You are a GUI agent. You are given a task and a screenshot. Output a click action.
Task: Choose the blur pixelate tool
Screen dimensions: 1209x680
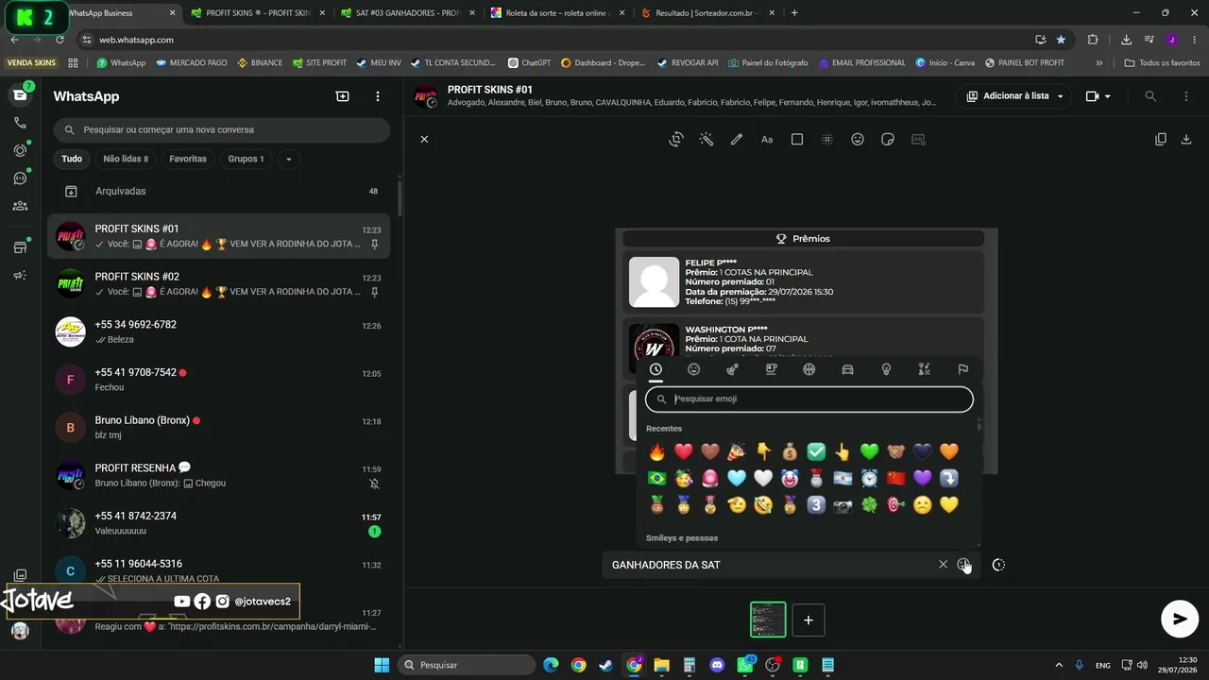pos(827,139)
